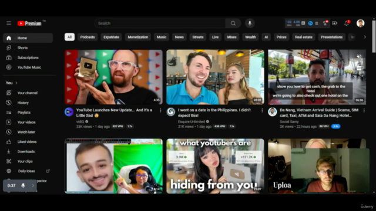Open the Create video icon

click(x=334, y=23)
